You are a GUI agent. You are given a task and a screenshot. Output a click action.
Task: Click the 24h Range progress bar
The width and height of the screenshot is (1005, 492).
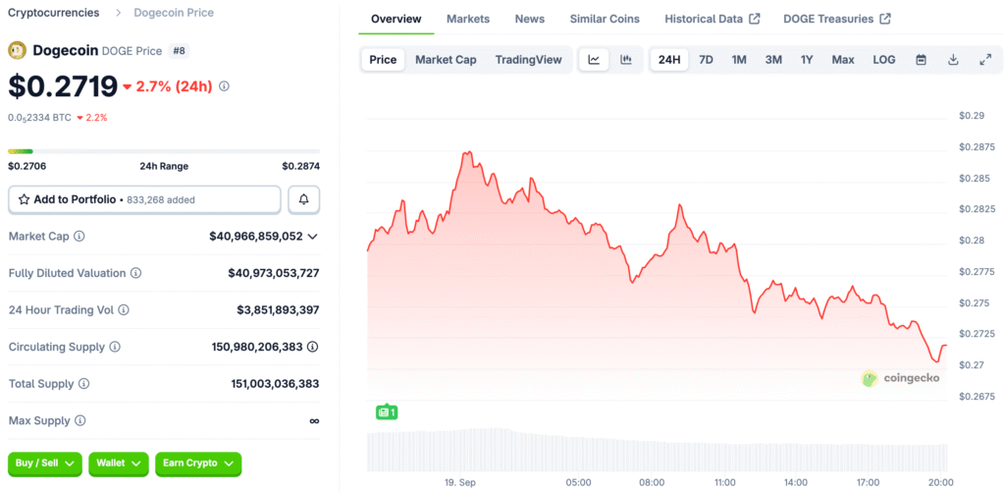click(x=164, y=151)
